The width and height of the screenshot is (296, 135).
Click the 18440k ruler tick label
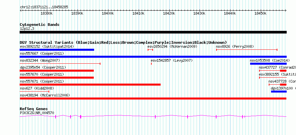click(x=230, y=14)
